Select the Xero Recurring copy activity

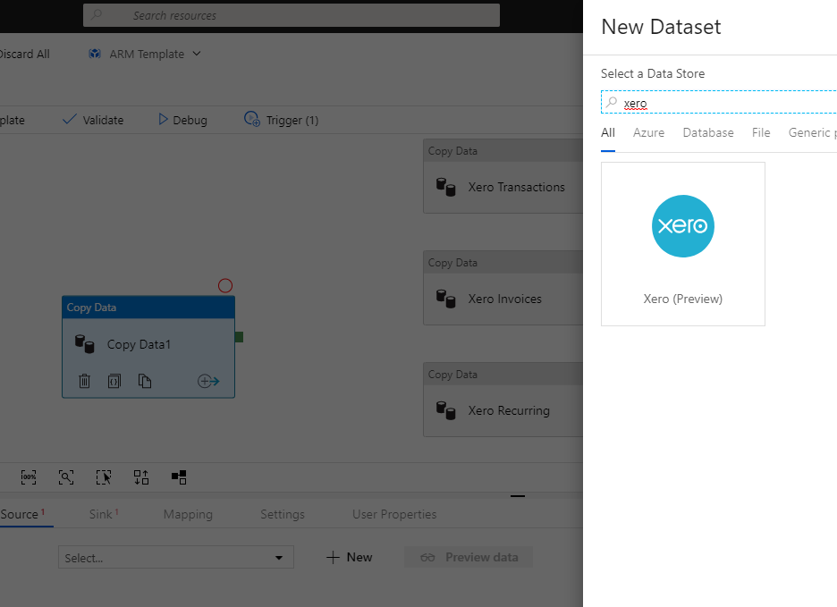point(503,400)
